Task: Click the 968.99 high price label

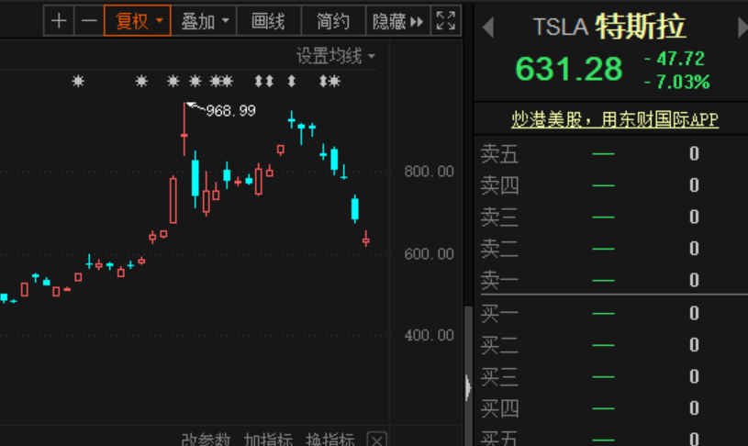Action: pos(230,111)
